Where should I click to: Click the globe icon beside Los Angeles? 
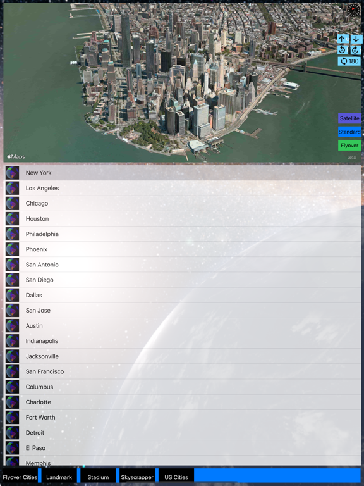[13, 188]
